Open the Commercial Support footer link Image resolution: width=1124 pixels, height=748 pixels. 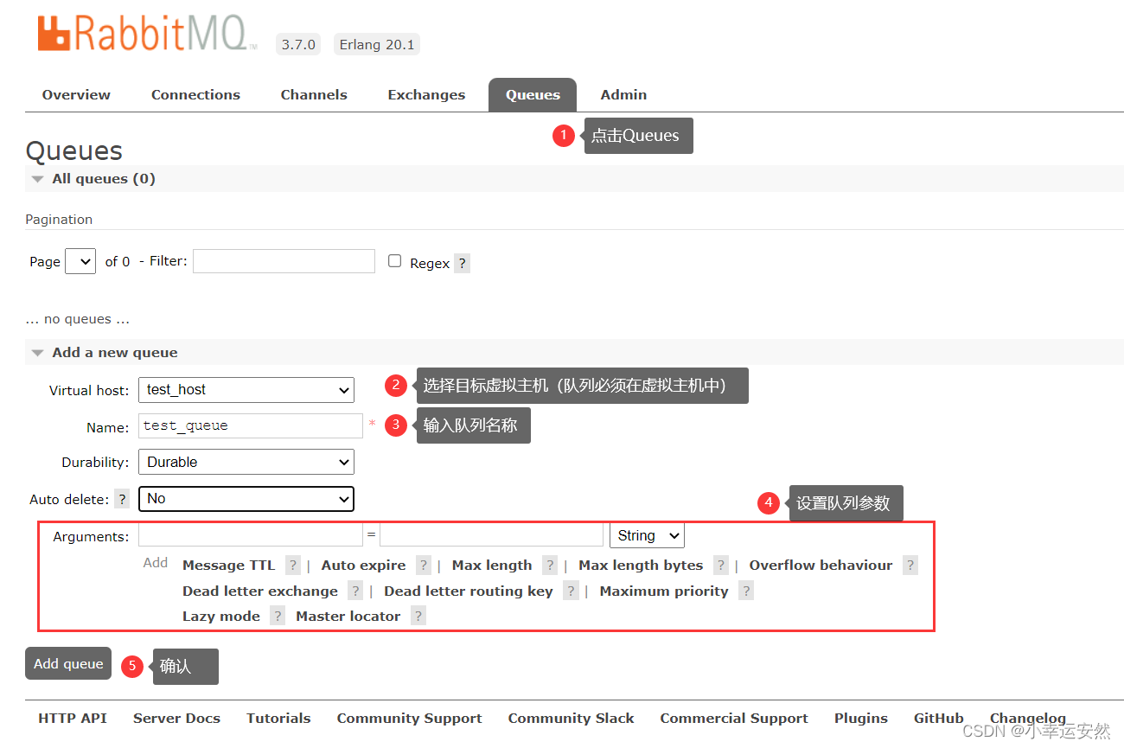pos(734,719)
